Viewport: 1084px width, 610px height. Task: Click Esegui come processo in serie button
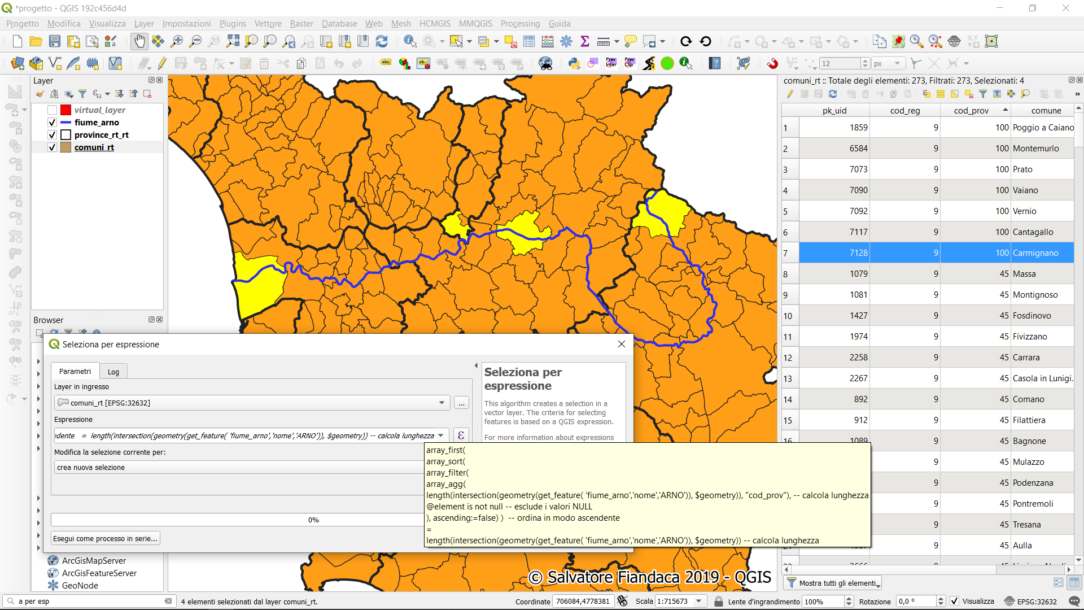(105, 538)
